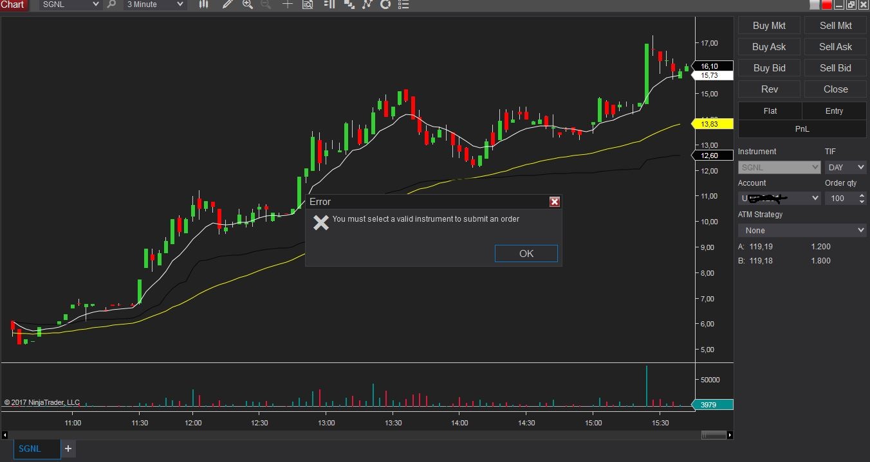Select the crosshair cursor icon
Screen dimensions: 870x462
pos(287,4)
